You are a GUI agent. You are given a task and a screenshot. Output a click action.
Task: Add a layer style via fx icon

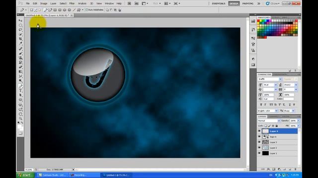tap(268, 169)
